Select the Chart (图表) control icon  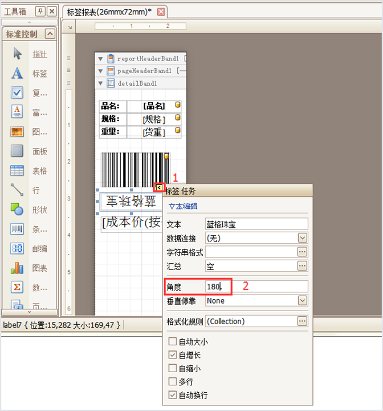click(x=17, y=268)
